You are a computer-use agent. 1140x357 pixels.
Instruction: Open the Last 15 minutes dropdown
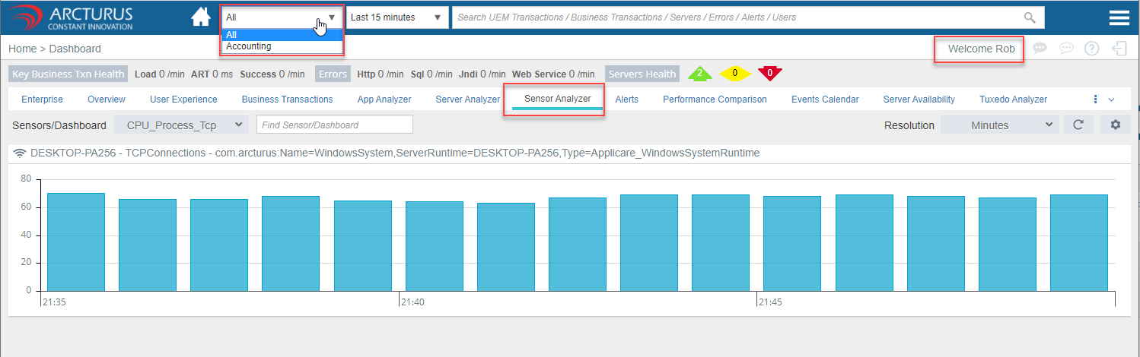point(396,17)
